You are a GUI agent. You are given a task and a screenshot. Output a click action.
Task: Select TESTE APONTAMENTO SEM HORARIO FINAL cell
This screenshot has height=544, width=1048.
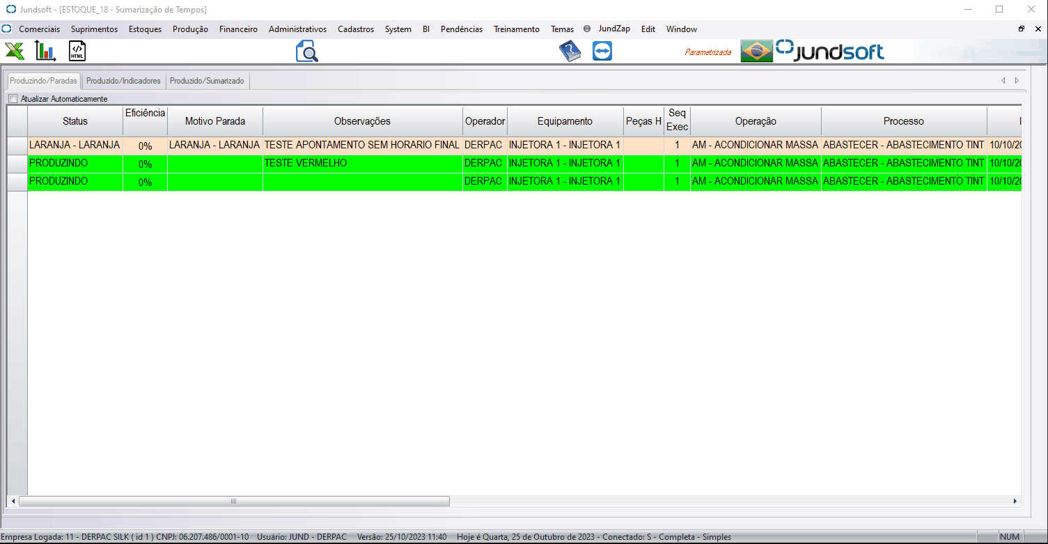click(363, 146)
